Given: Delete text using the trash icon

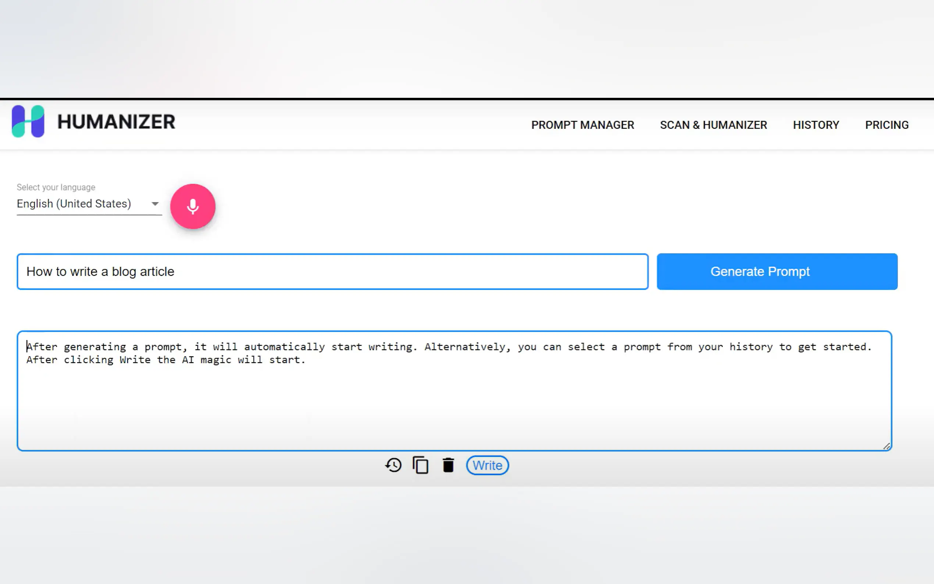Looking at the screenshot, I should click(448, 465).
